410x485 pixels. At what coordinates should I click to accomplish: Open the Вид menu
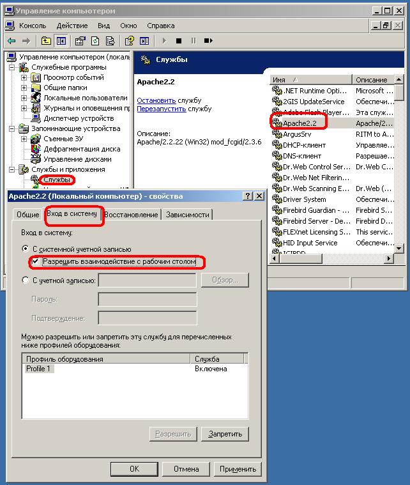[x=103, y=26]
